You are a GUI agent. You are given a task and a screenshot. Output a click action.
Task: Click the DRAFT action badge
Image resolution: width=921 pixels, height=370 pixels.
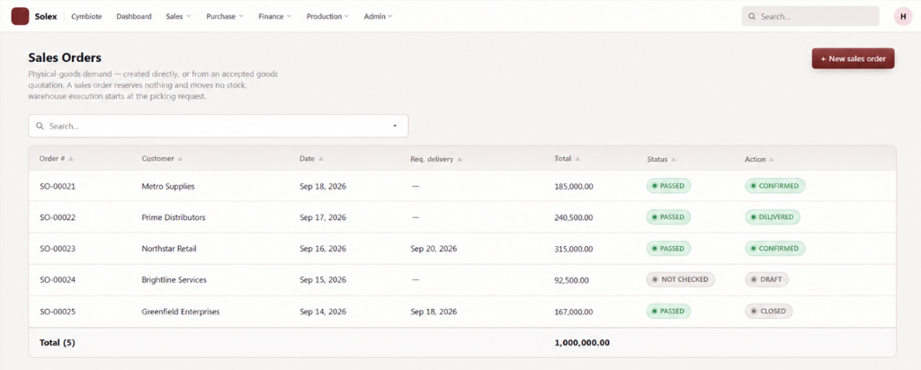click(x=767, y=279)
